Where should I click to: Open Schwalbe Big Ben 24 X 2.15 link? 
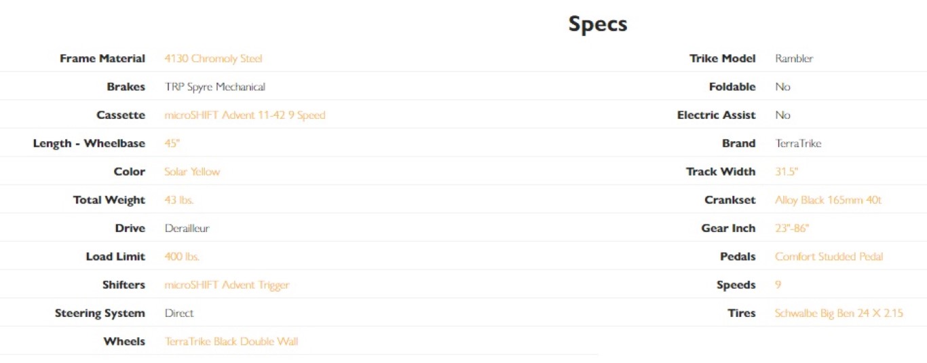click(839, 313)
